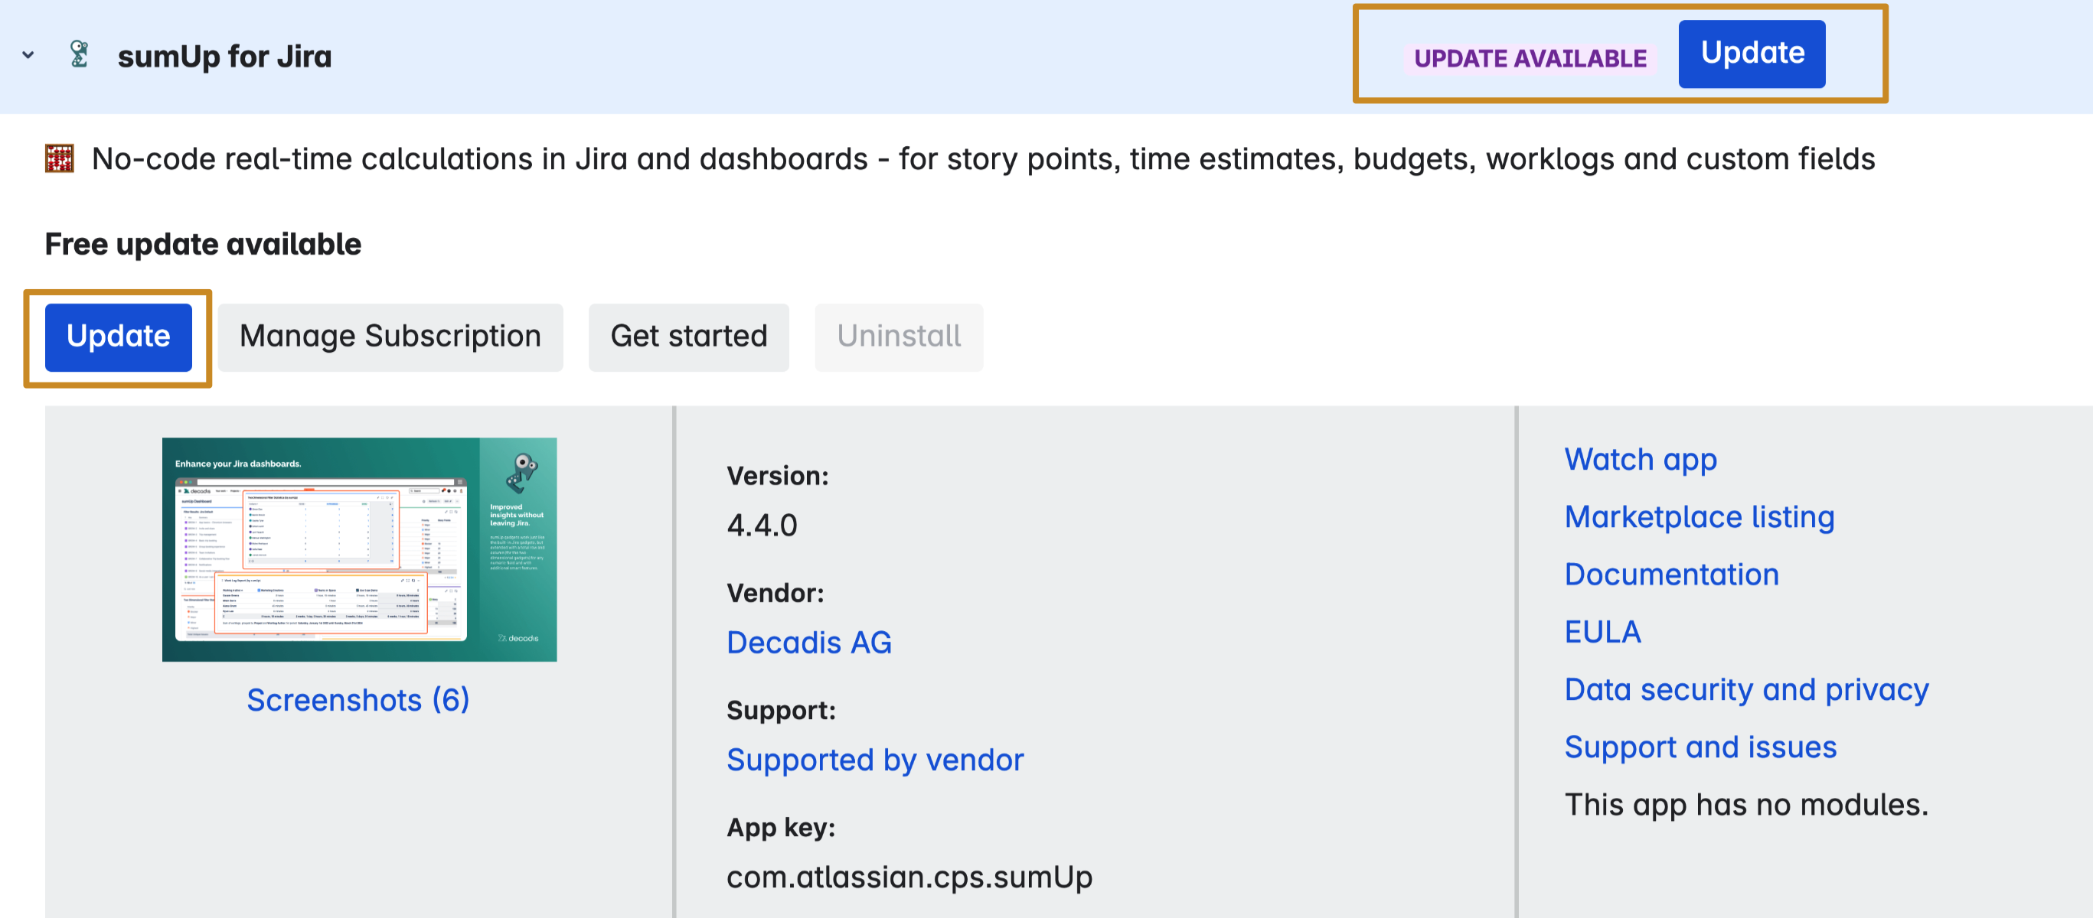Open Manage Subscription

[390, 336]
